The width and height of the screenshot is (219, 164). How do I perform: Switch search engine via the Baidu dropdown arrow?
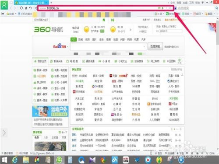(x=67, y=46)
